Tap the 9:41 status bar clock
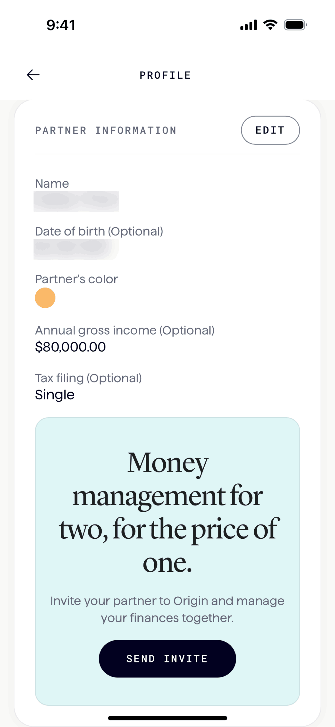 coord(61,25)
